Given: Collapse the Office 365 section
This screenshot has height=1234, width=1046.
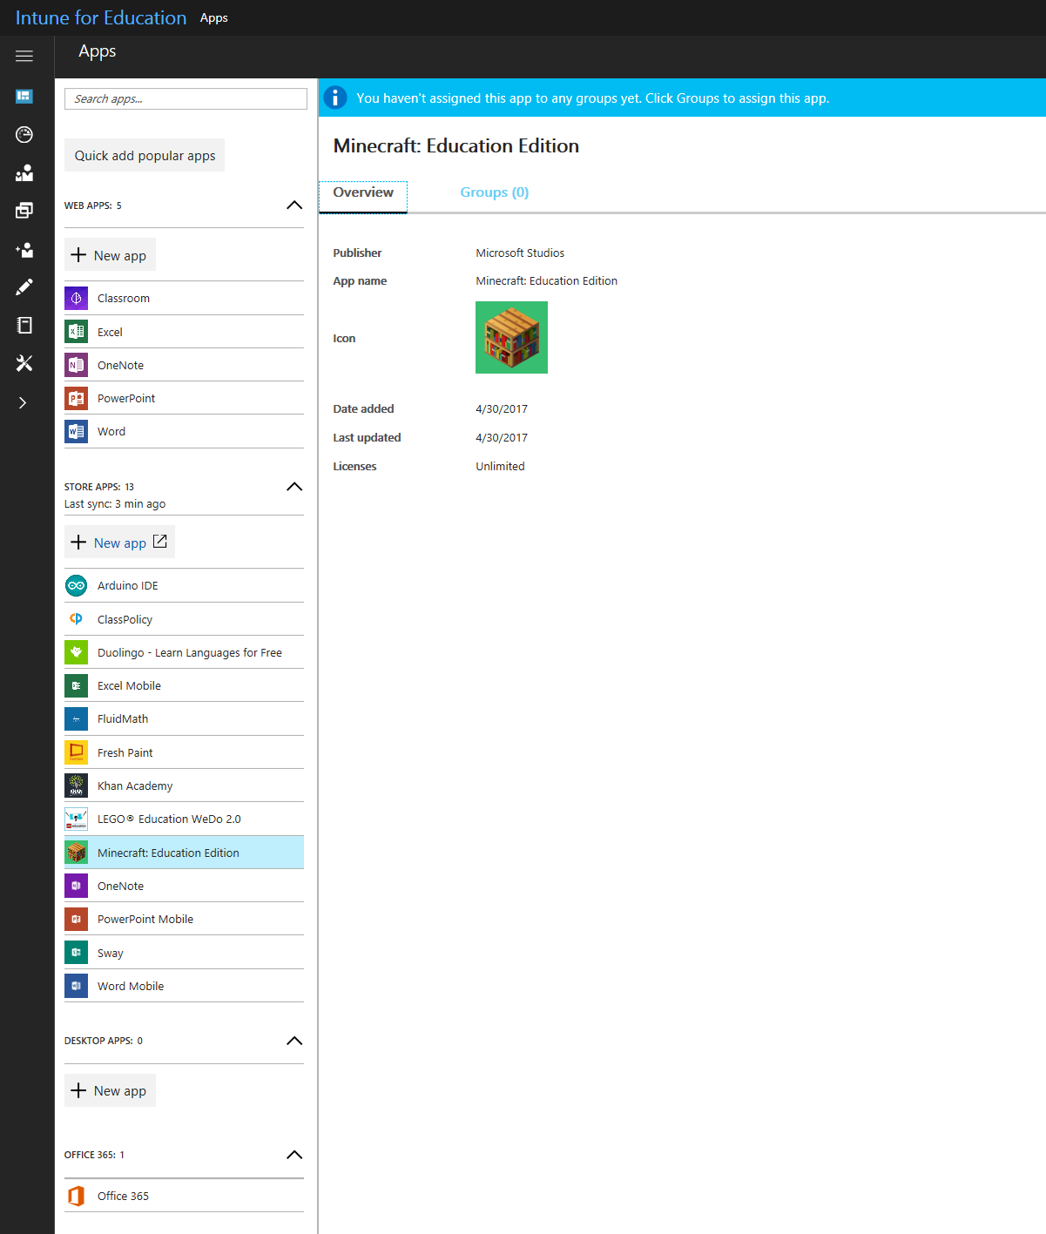Looking at the screenshot, I should point(294,1155).
